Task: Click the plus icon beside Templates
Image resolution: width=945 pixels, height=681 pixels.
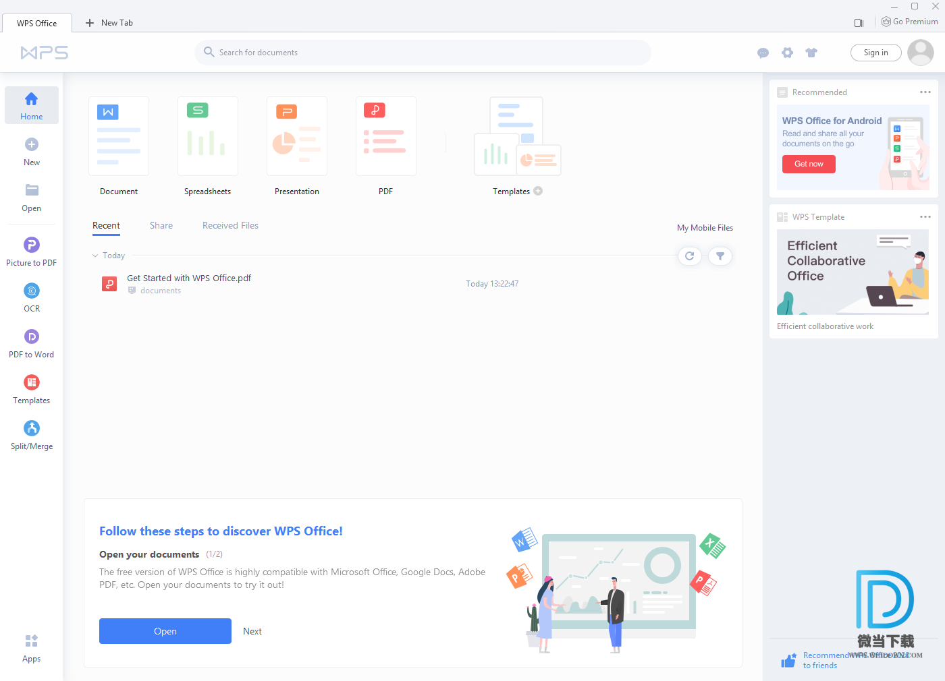Action: point(538,191)
